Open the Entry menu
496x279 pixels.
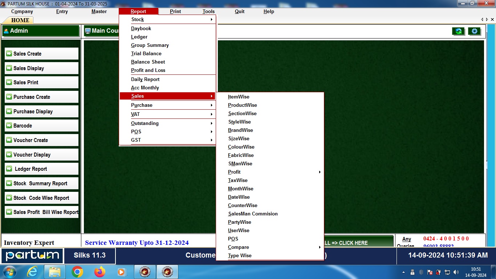62,11
